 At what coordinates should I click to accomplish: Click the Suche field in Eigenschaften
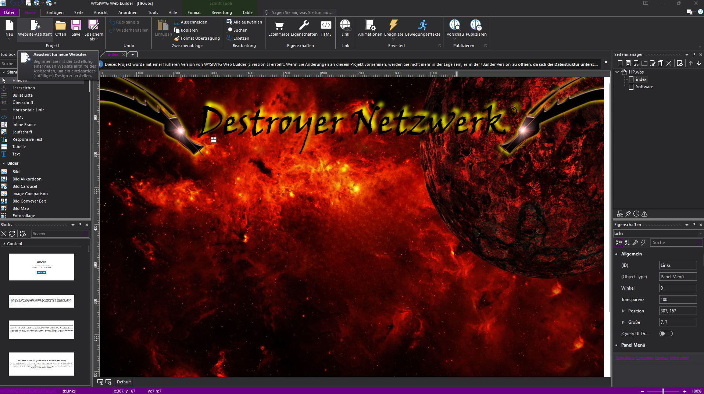coord(676,243)
